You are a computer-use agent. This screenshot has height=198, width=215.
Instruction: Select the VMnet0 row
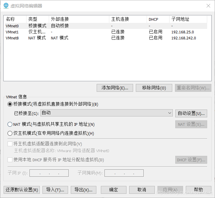click(106, 26)
